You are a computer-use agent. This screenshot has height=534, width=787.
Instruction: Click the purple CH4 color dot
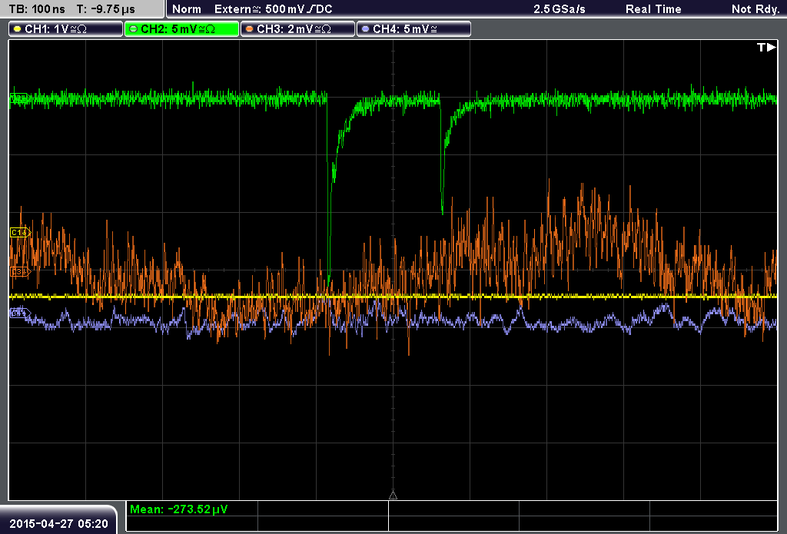tap(365, 29)
